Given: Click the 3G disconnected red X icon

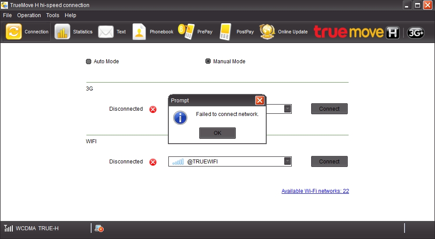Looking at the screenshot, I should (153, 109).
